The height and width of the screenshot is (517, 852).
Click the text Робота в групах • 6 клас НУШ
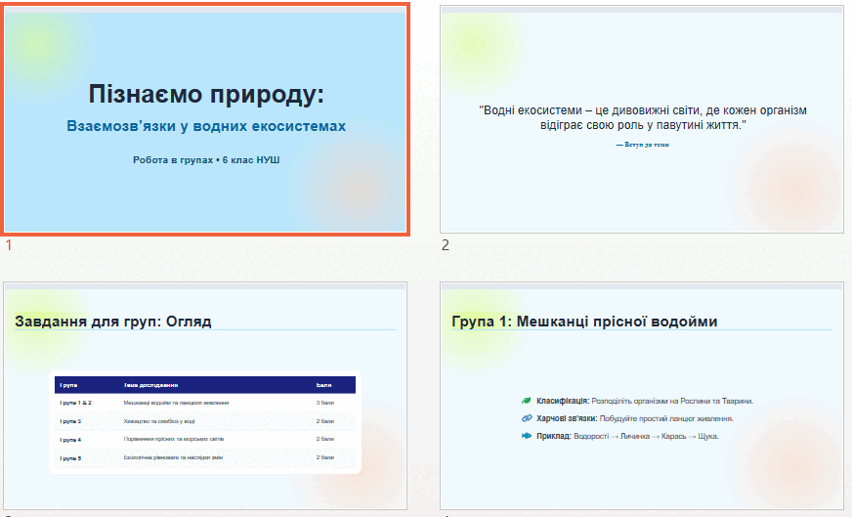point(206,160)
